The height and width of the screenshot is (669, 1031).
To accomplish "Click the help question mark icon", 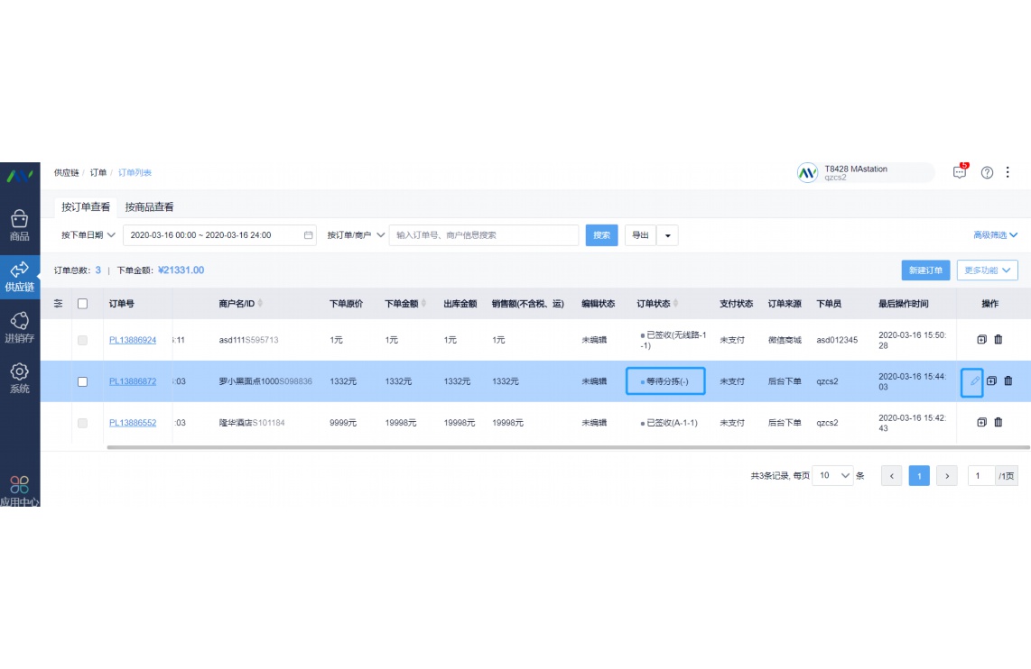I will (x=987, y=171).
